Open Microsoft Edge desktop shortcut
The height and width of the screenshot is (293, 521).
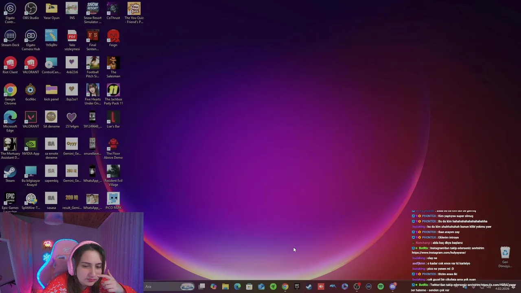(10, 122)
